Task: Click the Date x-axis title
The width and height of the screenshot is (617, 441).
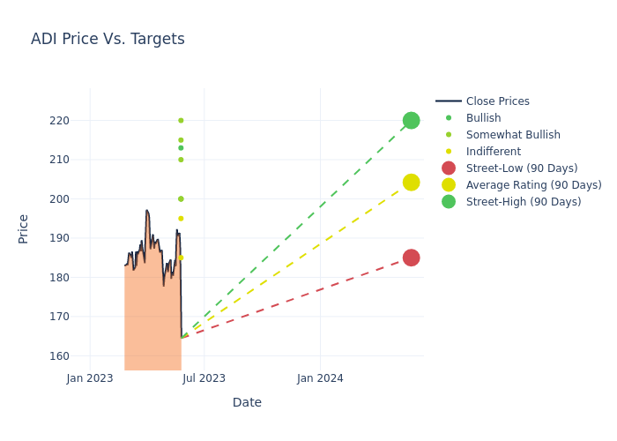Action: (247, 402)
